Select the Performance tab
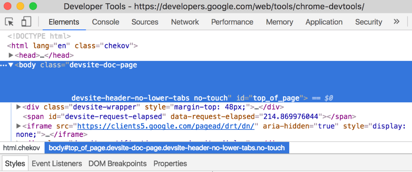Viewport: 412px width, 172px height. [x=232, y=22]
